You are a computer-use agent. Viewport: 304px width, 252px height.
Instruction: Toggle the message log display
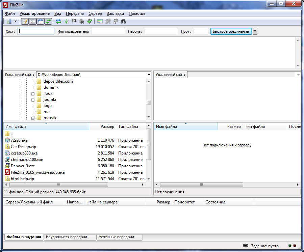tap(25, 21)
